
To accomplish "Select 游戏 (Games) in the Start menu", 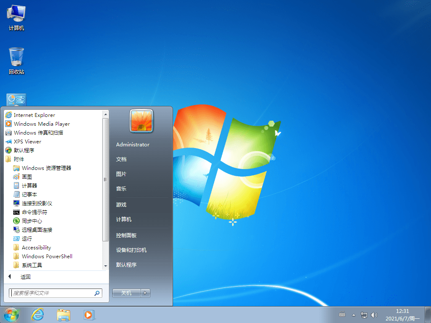I will (x=121, y=205).
